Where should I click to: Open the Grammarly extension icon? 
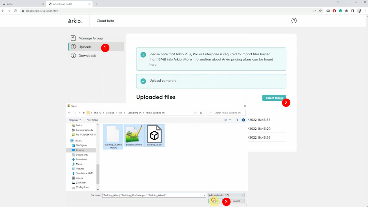[340, 11]
